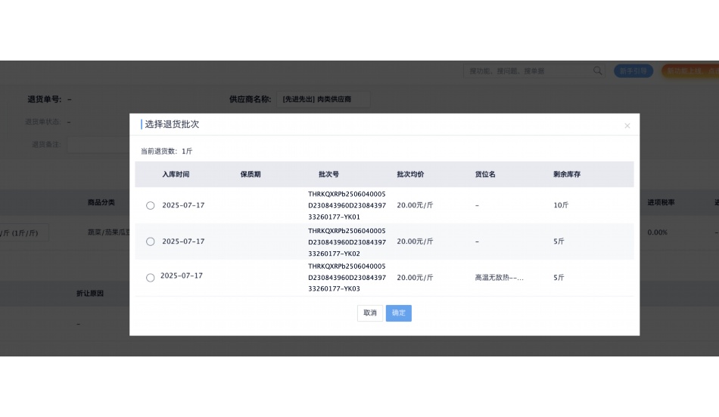Select the batch ending in YK01

(151, 206)
